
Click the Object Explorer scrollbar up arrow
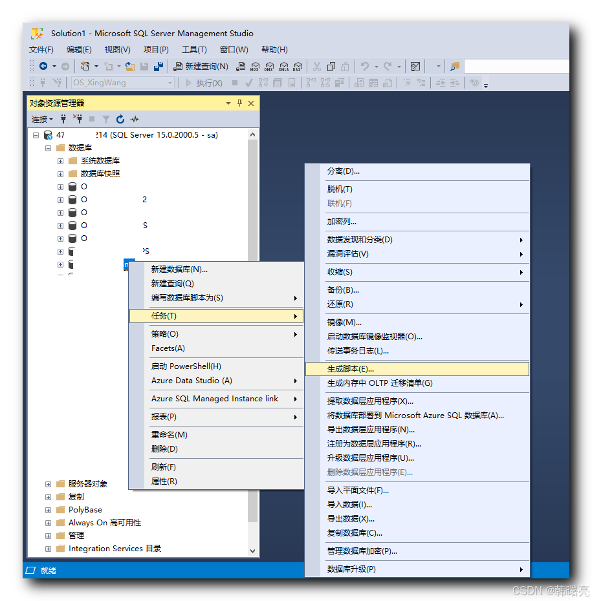point(252,134)
